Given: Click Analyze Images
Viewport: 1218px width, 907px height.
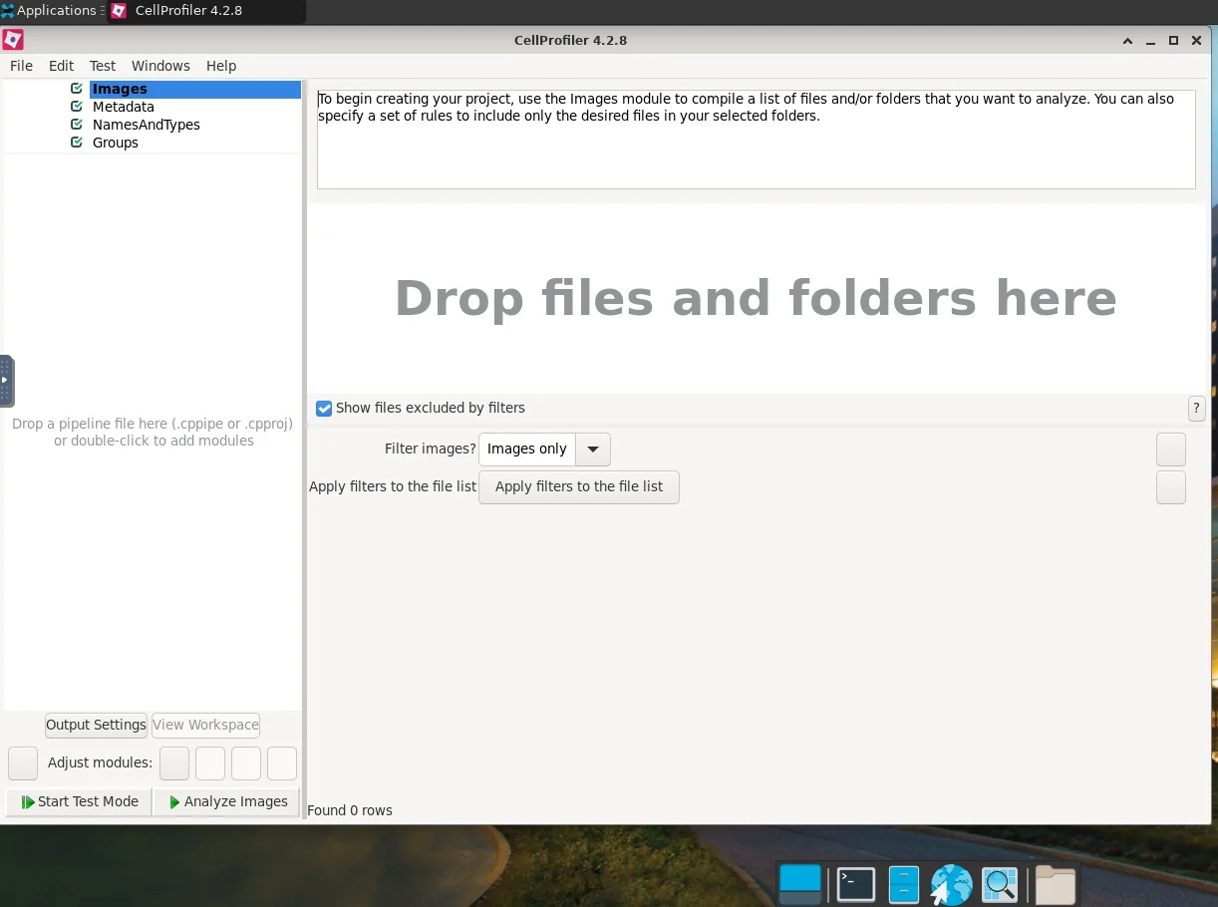Looking at the screenshot, I should coord(227,801).
